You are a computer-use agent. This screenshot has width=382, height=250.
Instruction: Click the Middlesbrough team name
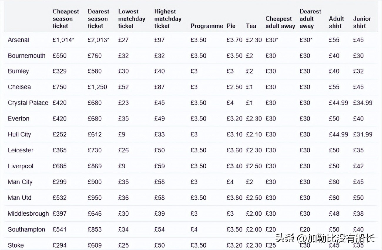tap(28, 214)
